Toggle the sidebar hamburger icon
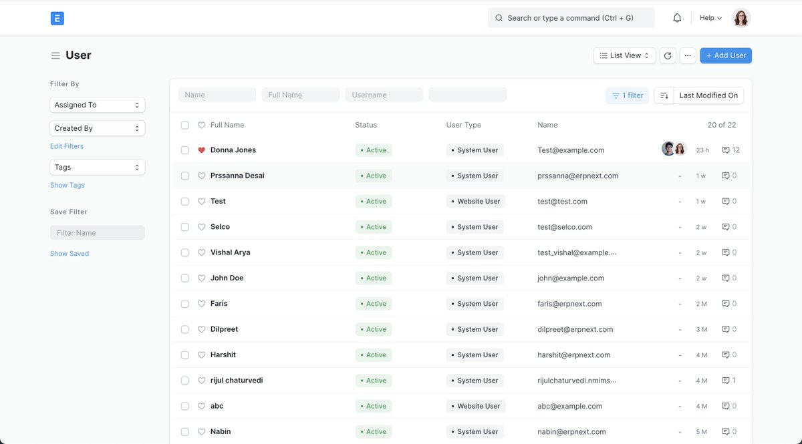802x444 pixels. coord(55,55)
